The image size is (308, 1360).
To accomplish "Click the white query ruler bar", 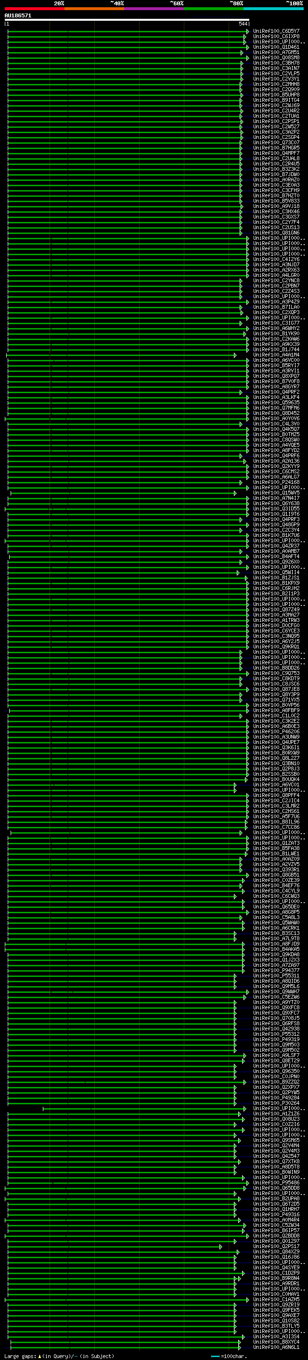I will (x=127, y=19).
